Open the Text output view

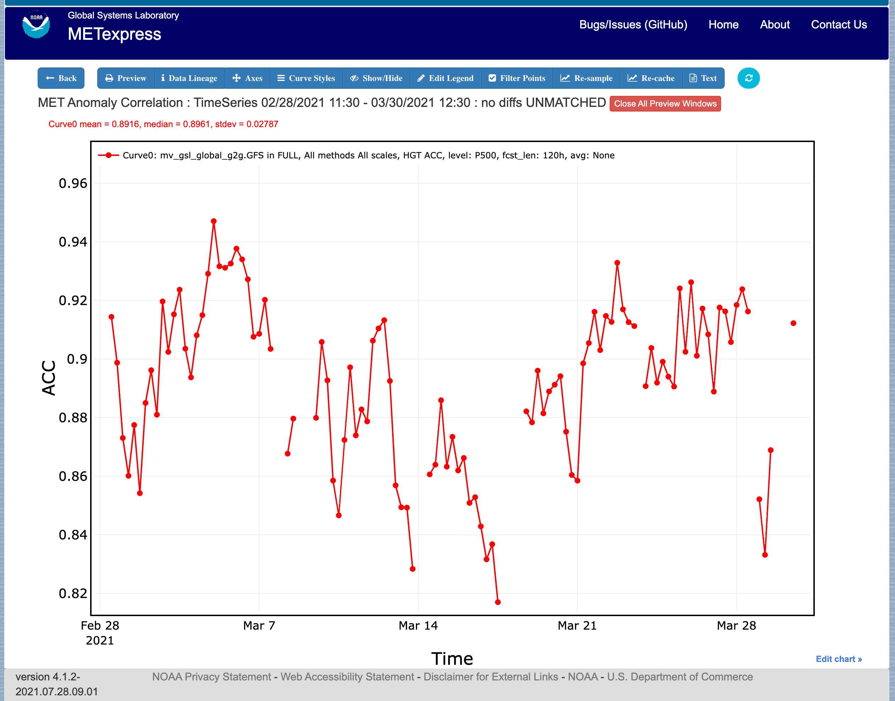pos(703,78)
